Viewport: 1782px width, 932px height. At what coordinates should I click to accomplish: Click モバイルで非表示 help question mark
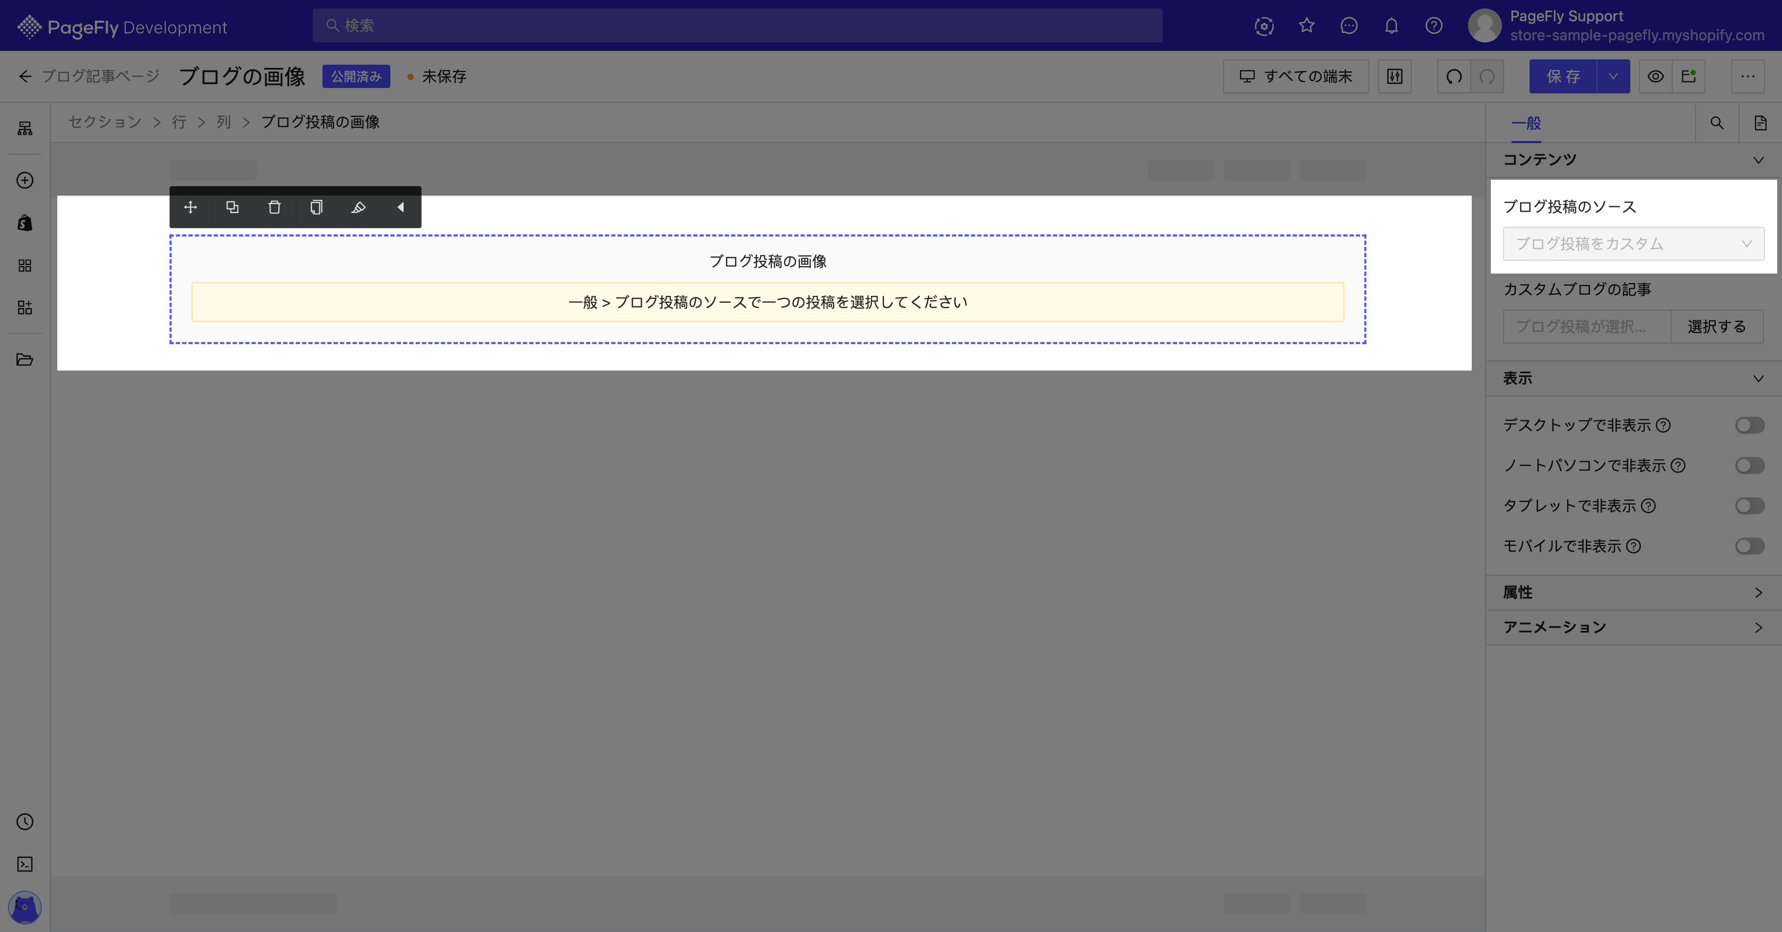[x=1633, y=546]
